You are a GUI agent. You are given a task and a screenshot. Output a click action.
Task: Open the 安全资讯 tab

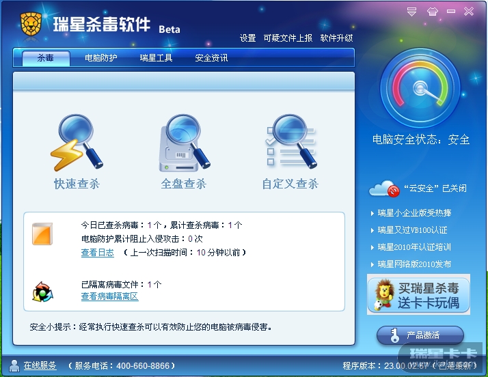(211, 58)
